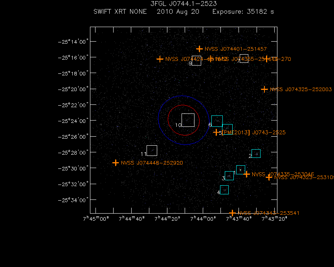This screenshot has height=267, width=334.
Task: Click the [PME2013] J0743-2525 label
Action: coord(253,132)
